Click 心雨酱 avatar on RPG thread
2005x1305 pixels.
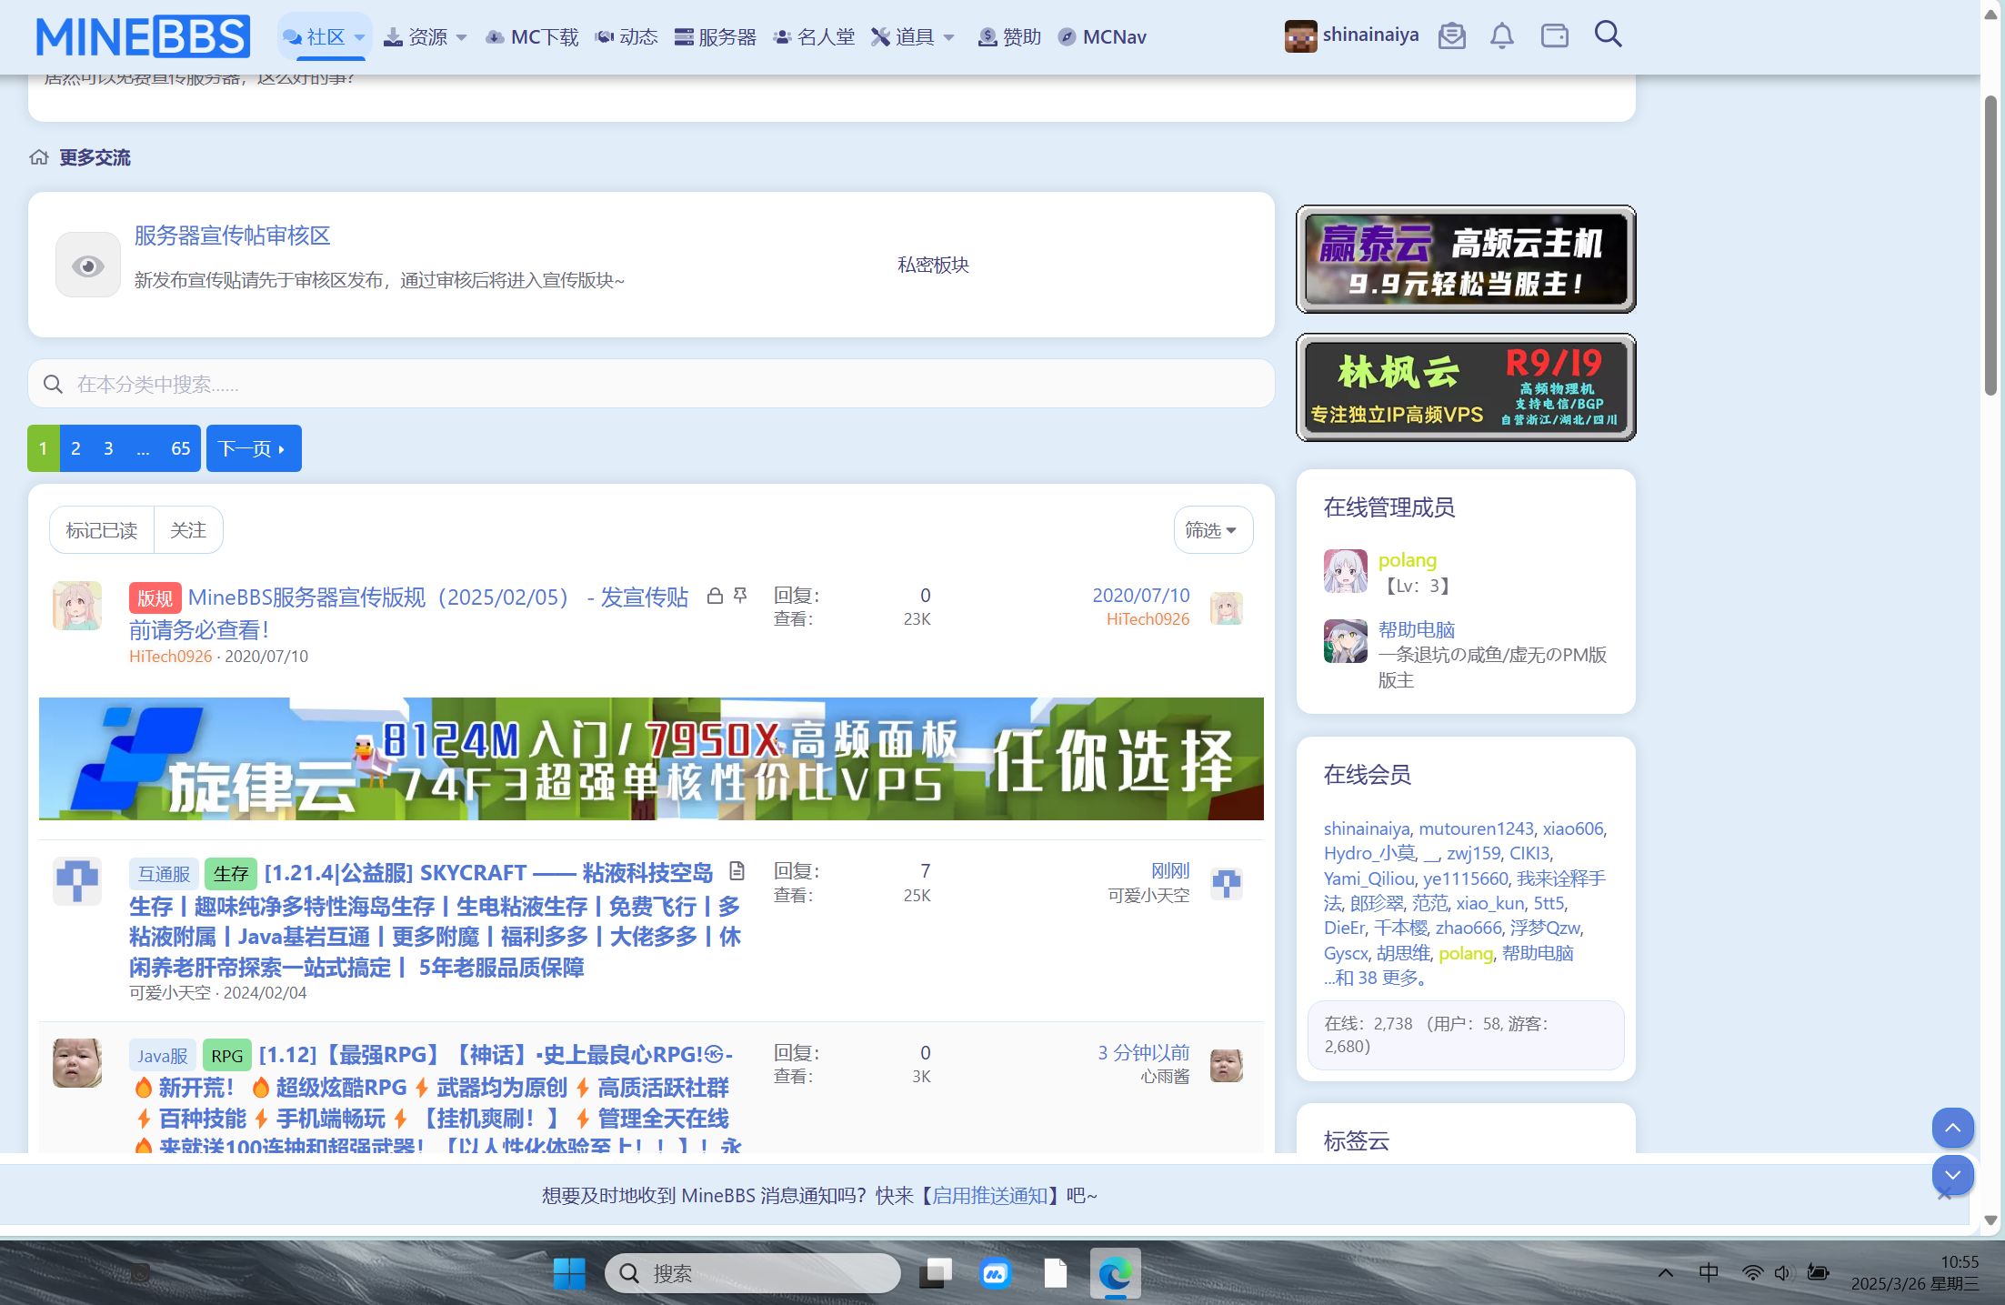point(77,1063)
